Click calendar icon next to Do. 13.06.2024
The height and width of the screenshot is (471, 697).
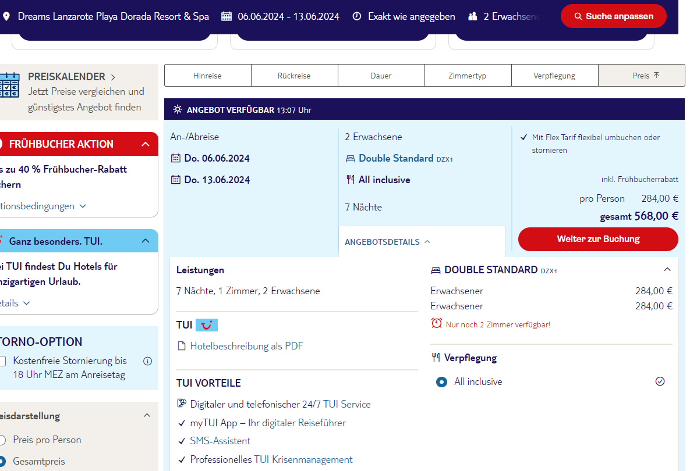[x=176, y=179]
